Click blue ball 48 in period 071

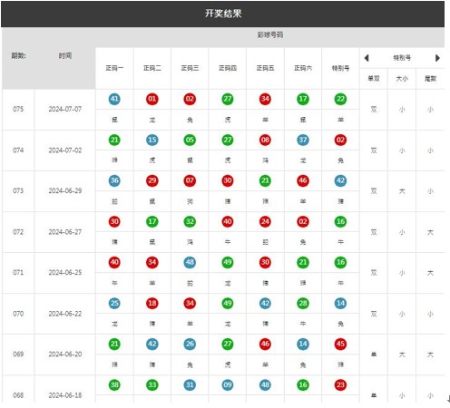click(x=190, y=262)
